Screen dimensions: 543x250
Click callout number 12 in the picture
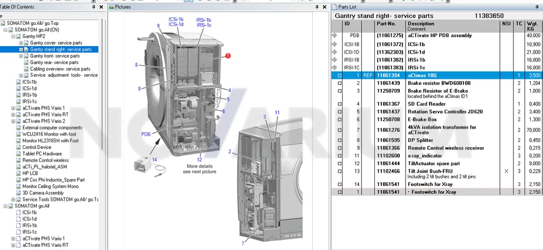tap(199, 160)
